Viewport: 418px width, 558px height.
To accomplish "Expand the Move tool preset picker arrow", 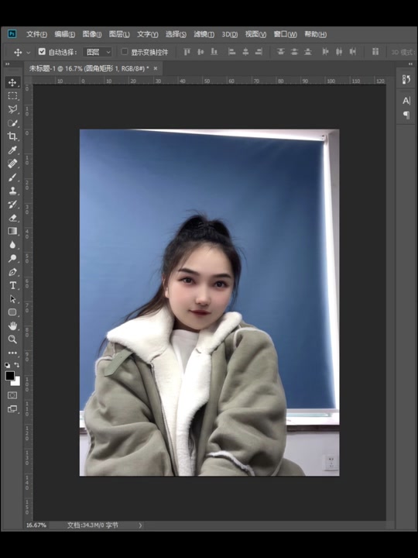I will (x=29, y=53).
